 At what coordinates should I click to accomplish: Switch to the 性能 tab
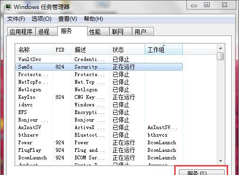(98, 32)
